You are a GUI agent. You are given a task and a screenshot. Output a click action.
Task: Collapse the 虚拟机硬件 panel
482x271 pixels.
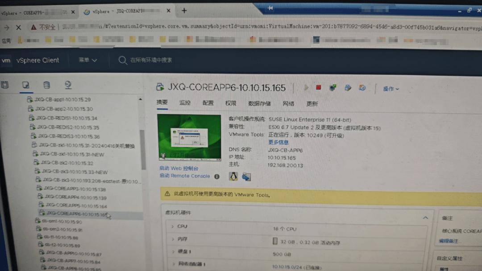pos(425,218)
